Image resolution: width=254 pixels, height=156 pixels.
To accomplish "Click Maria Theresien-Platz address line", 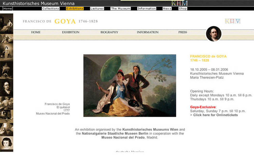I will [207, 77].
